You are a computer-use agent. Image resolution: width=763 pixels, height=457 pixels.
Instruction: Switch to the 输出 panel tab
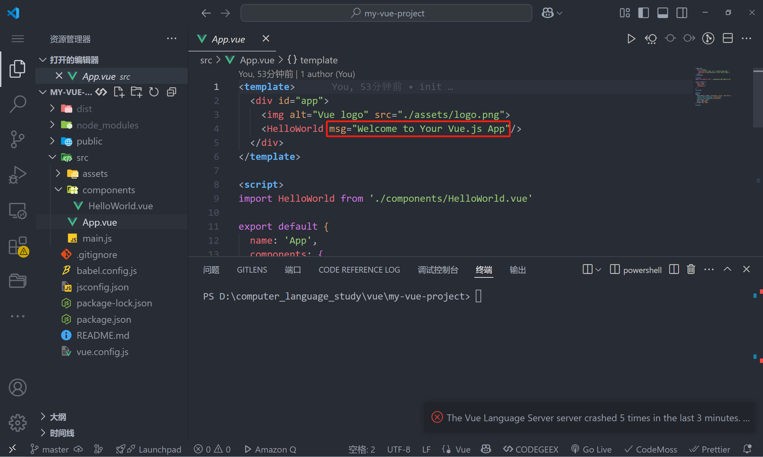click(517, 270)
